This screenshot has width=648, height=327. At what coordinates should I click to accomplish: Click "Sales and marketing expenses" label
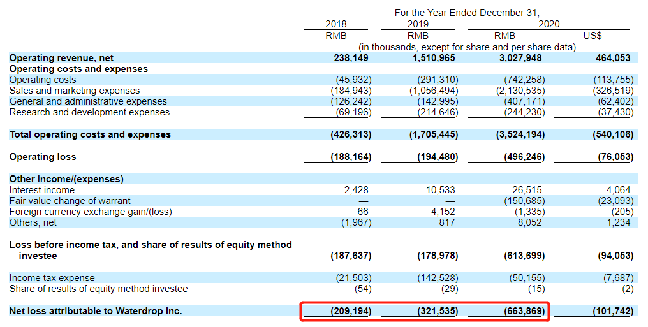pyautogui.click(x=75, y=91)
